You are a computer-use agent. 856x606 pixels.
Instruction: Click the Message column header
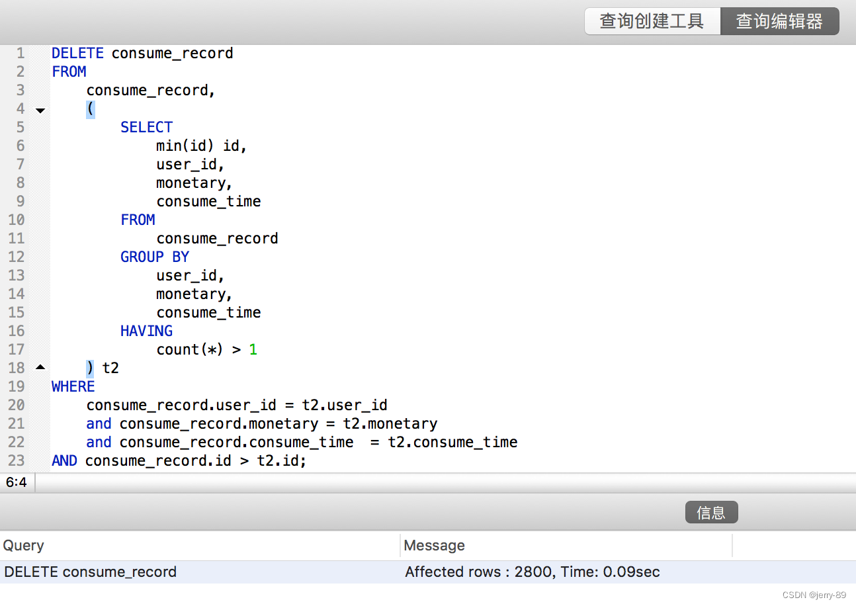click(x=434, y=545)
